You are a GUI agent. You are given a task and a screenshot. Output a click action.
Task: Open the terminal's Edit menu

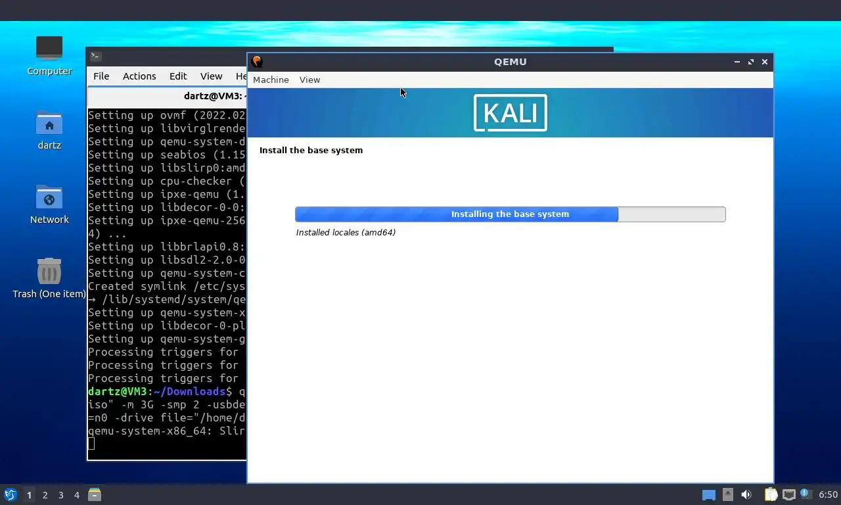pos(178,76)
